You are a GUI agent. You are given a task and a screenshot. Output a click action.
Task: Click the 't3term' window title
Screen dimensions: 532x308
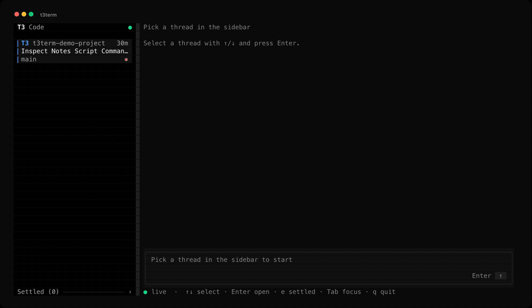point(48,15)
